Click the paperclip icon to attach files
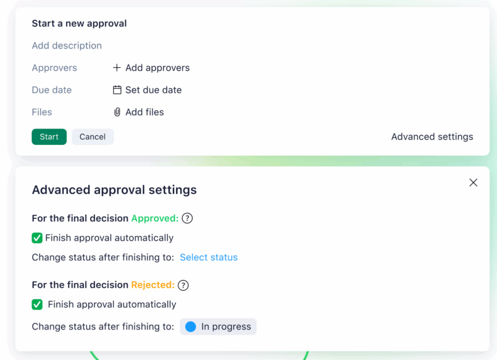 (x=117, y=112)
